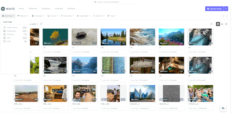Click the search magnifier icon
Viewport: 232px width, 114px height.
coord(95,2)
